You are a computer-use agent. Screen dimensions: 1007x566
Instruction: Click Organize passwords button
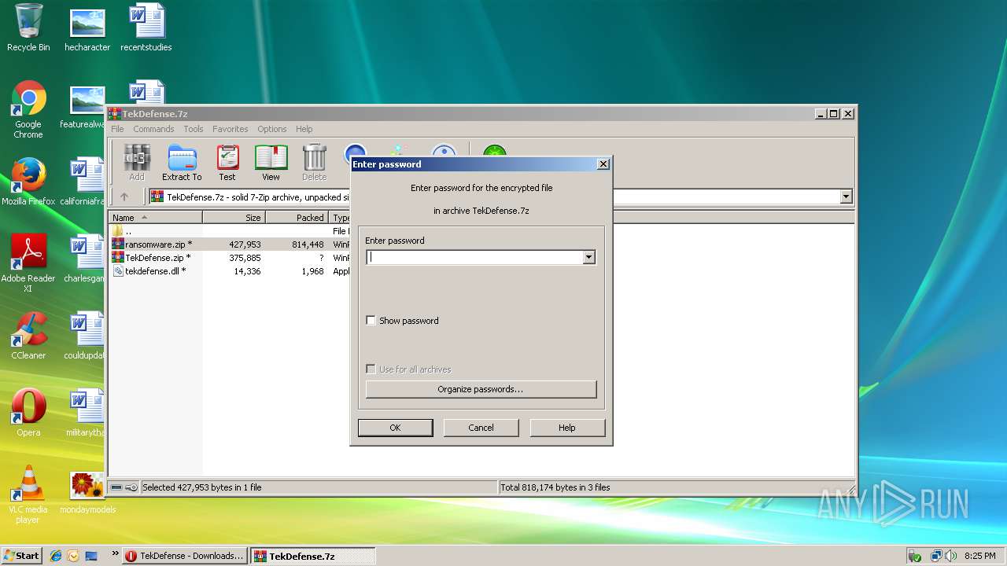481,389
